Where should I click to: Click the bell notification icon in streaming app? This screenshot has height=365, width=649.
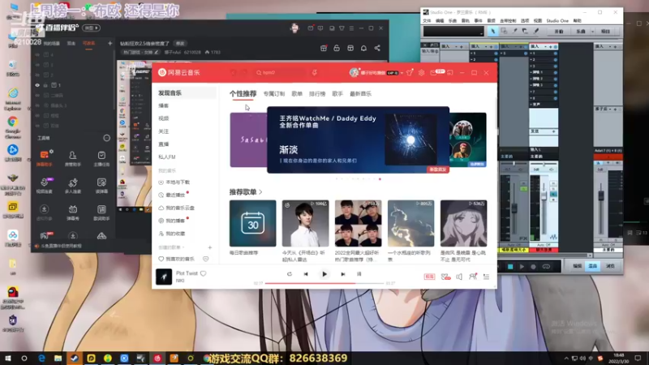363,48
